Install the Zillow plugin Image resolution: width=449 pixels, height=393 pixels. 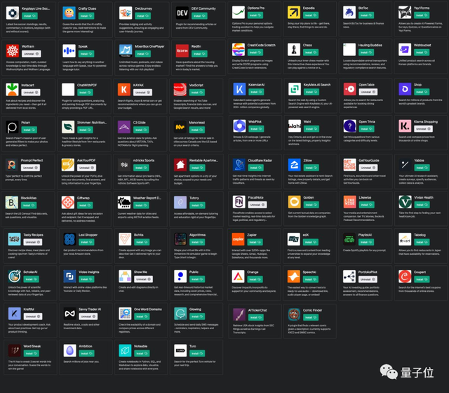(311, 168)
